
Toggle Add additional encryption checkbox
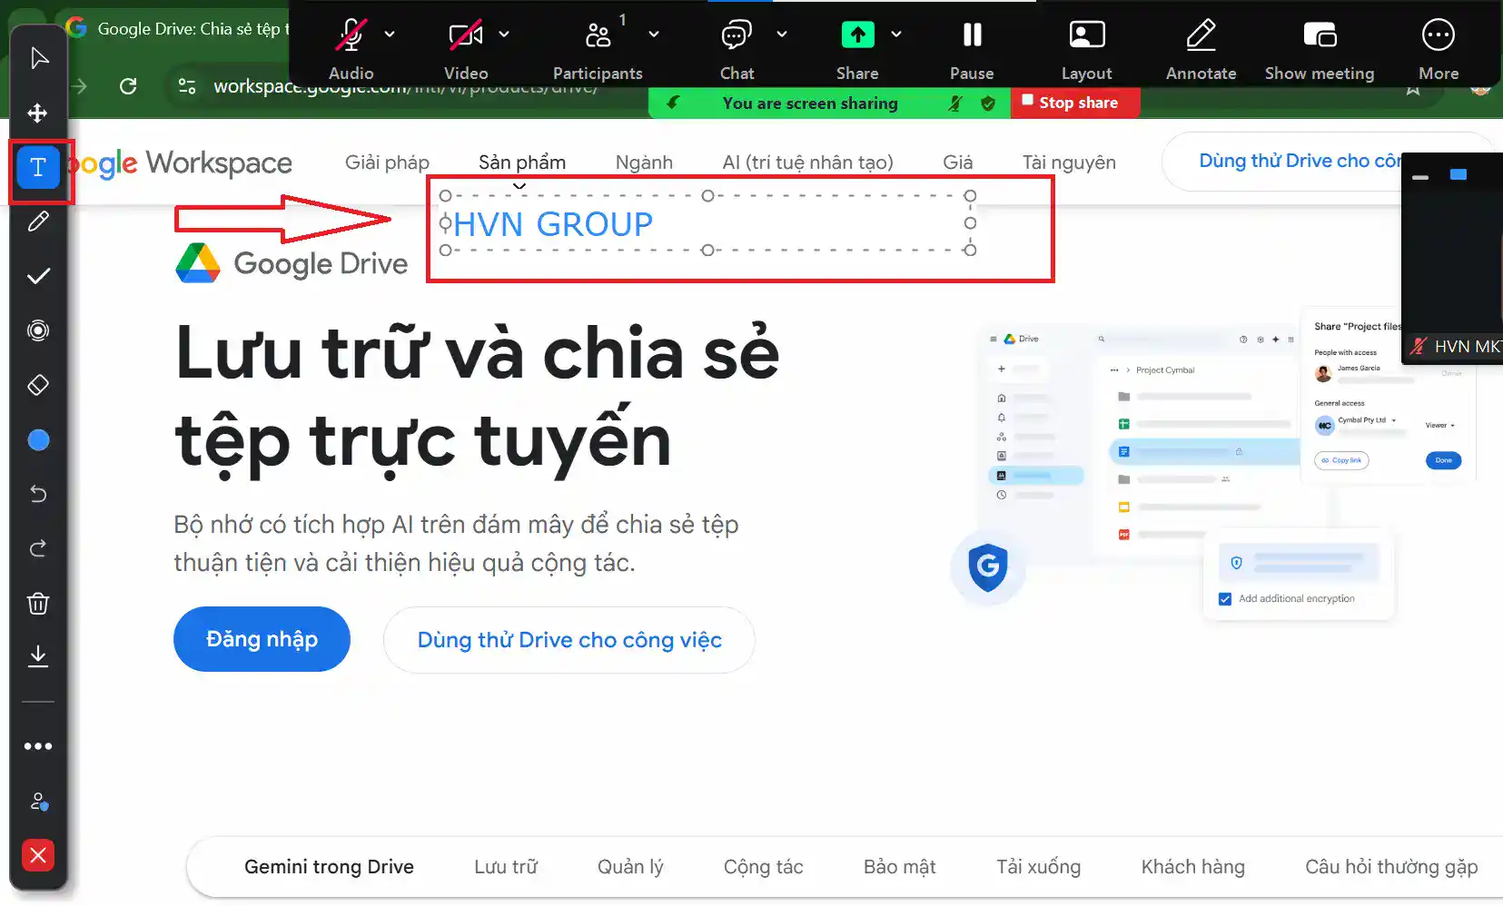pos(1225,599)
